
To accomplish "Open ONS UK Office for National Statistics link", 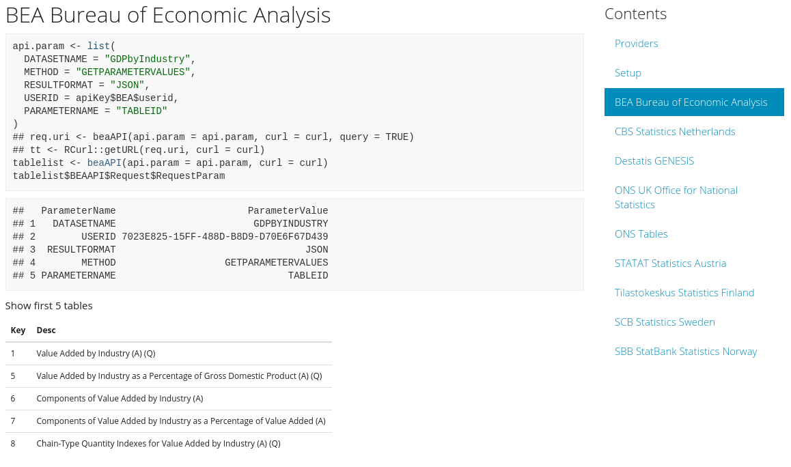I will [x=676, y=197].
